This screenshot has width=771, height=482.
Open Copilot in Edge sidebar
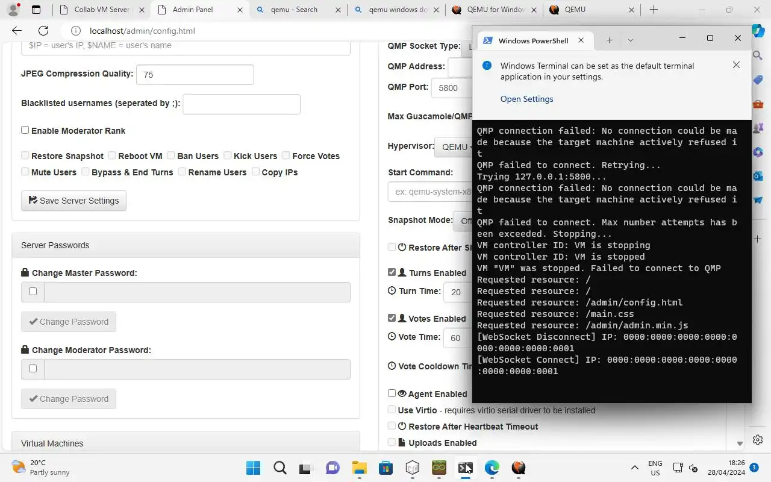click(758, 31)
